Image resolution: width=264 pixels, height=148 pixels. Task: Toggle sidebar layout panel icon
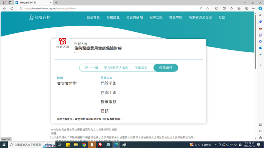(x=260, y=125)
